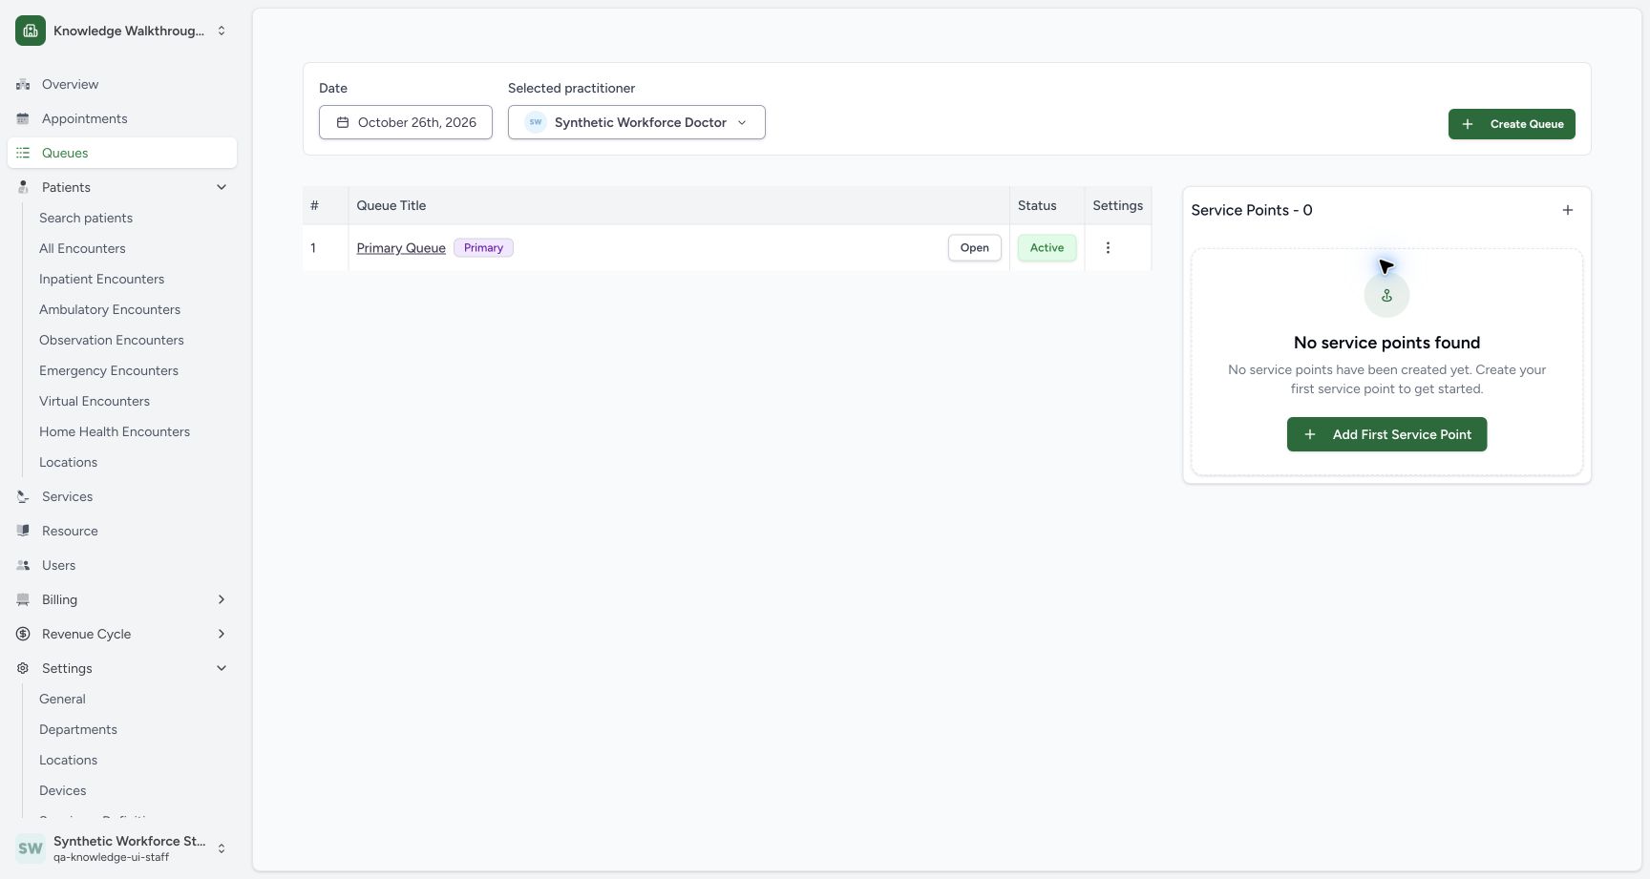Open Ambulatory Encounters
The height and width of the screenshot is (879, 1650).
pyautogui.click(x=110, y=309)
